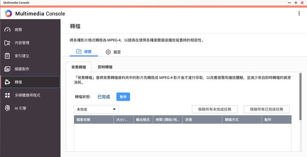Viewport: 307px width, 157px height.
Task: Open 總覽 in the left sidebar
Action: 30,29
